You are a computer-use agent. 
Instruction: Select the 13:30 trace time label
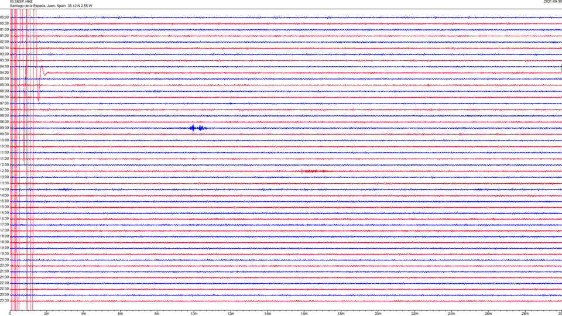coord(4,183)
